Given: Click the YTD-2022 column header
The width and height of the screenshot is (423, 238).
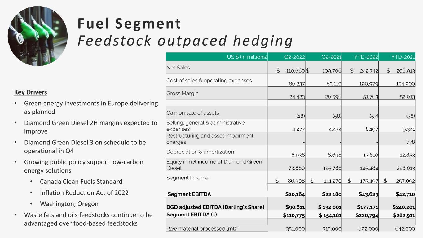Looking at the screenshot, I should pyautogui.click(x=366, y=57).
